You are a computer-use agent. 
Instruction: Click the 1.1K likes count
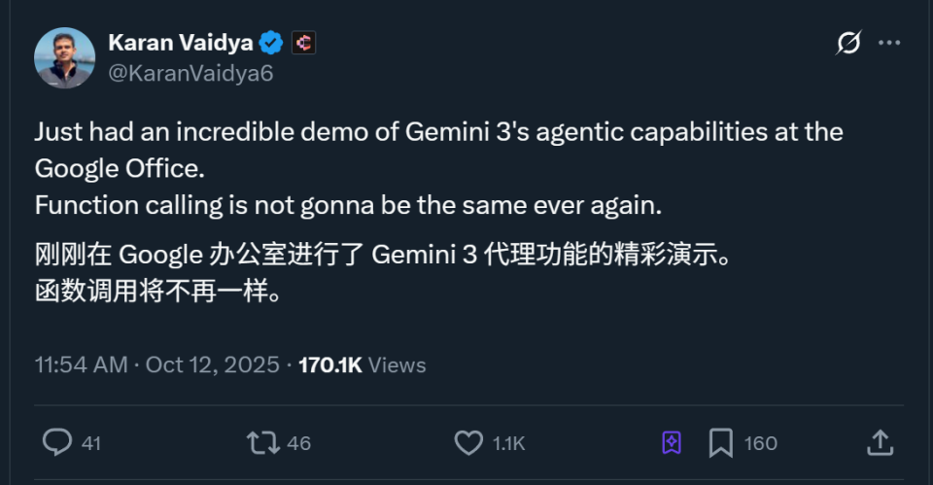click(508, 443)
